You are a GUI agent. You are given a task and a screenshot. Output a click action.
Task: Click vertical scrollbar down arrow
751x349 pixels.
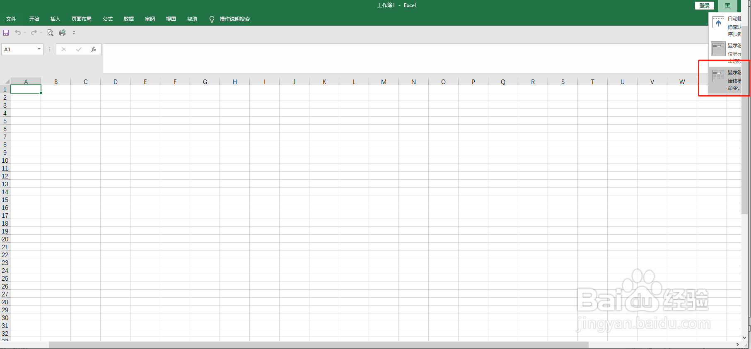coord(745,338)
